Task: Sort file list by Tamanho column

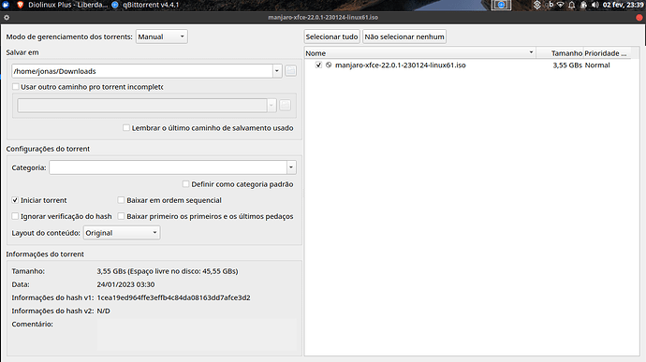Action: point(560,53)
